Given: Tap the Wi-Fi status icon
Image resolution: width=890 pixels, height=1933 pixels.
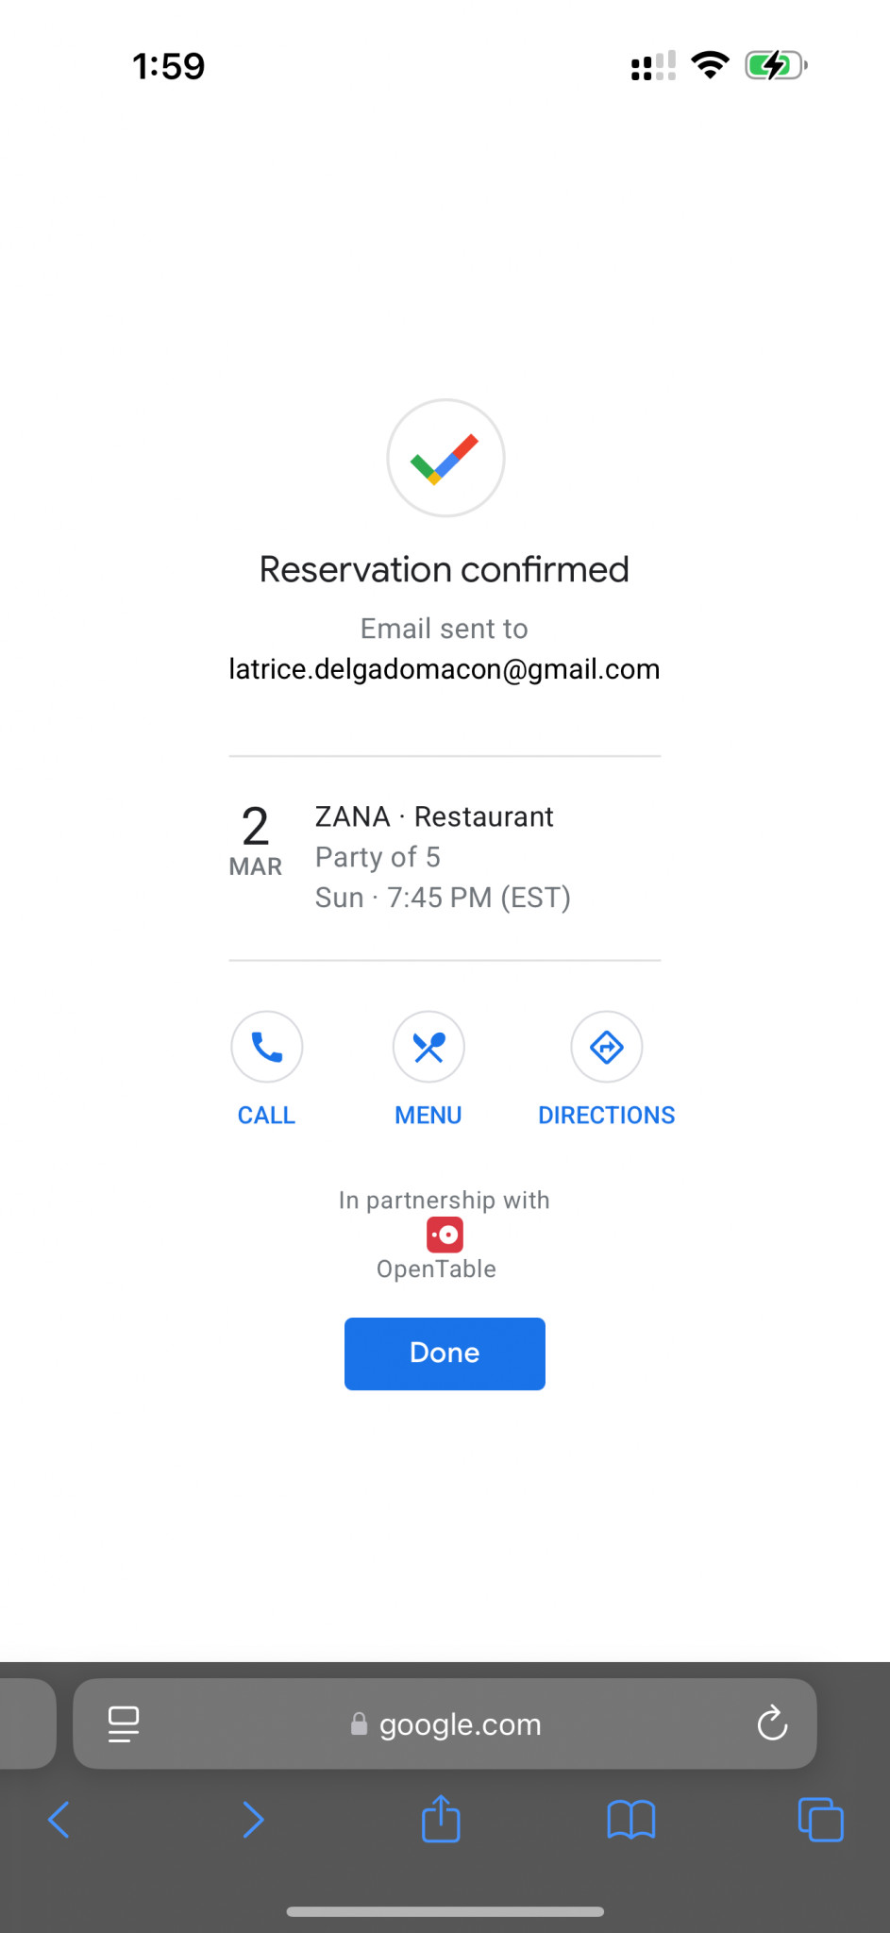Looking at the screenshot, I should (x=710, y=65).
